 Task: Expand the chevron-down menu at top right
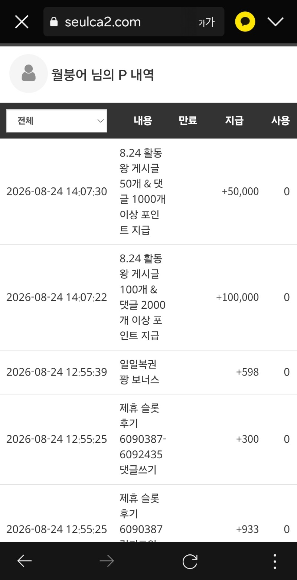(x=275, y=22)
